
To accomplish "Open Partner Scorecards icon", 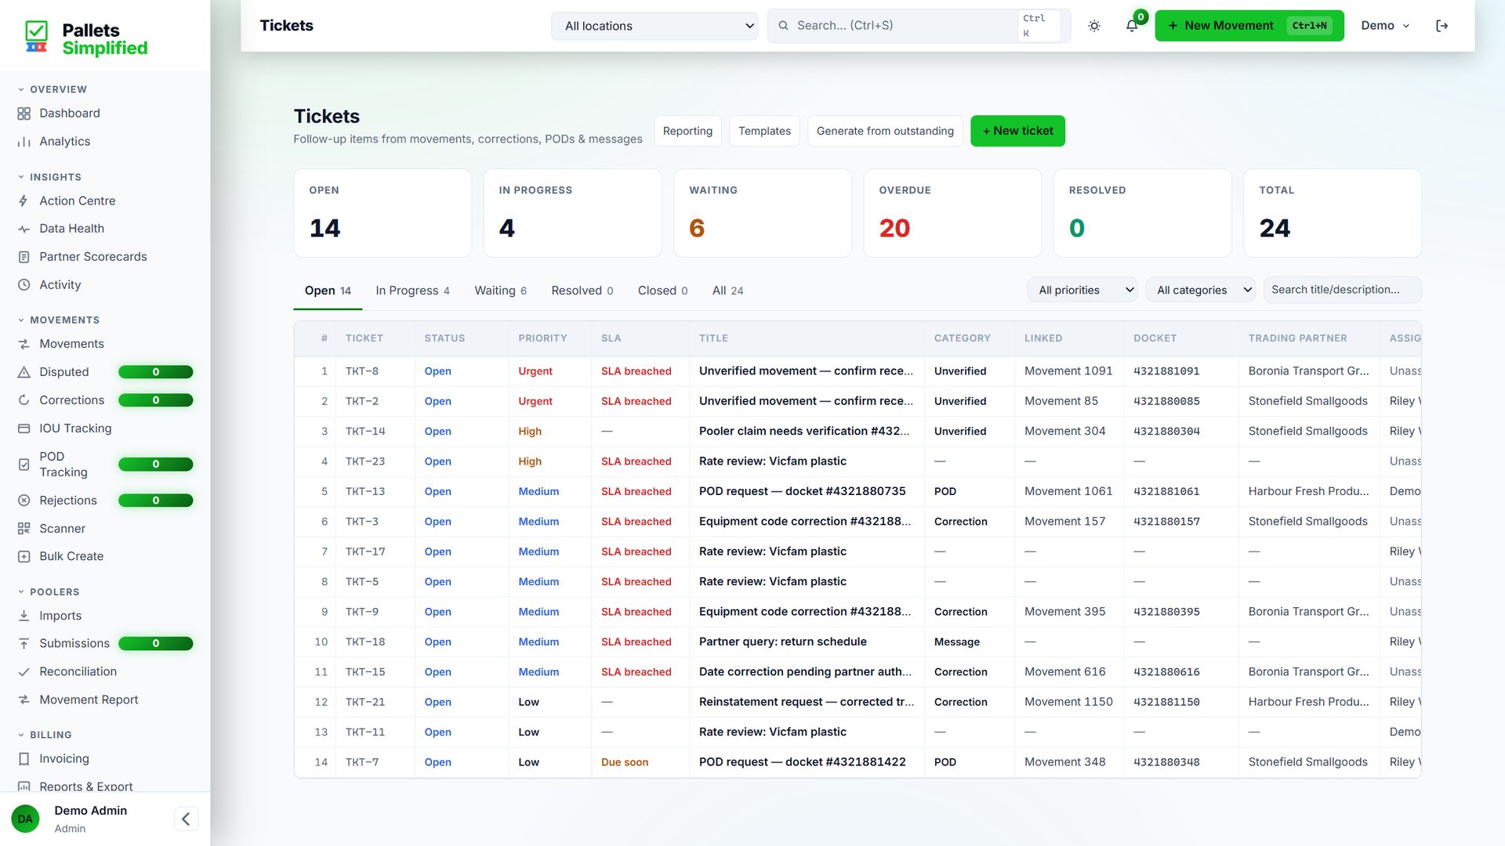I will (x=24, y=257).
